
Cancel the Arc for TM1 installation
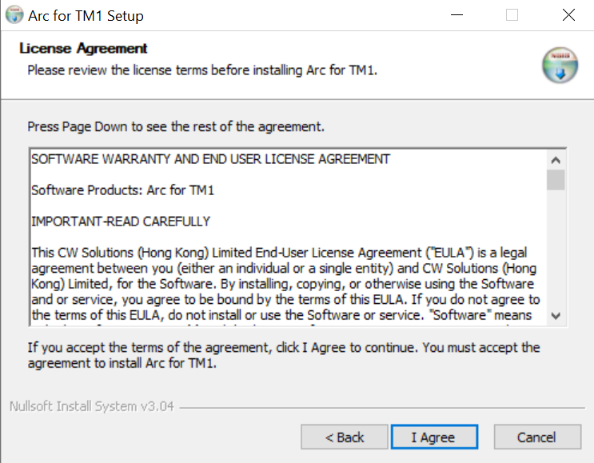(536, 437)
